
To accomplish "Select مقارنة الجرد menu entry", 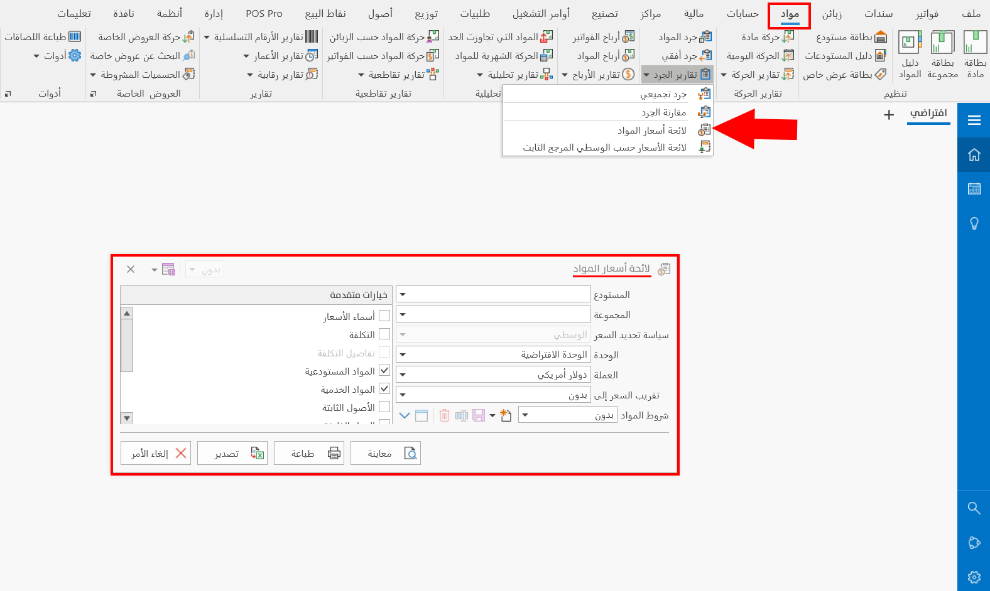I will (x=608, y=112).
